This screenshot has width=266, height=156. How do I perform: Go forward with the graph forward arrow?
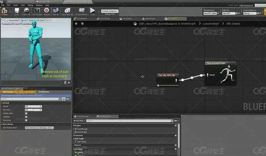coord(82,24)
